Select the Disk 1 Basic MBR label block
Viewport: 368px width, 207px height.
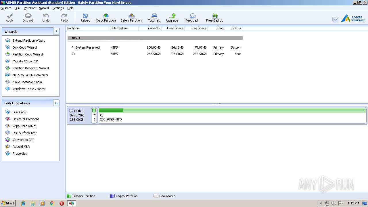79,115
